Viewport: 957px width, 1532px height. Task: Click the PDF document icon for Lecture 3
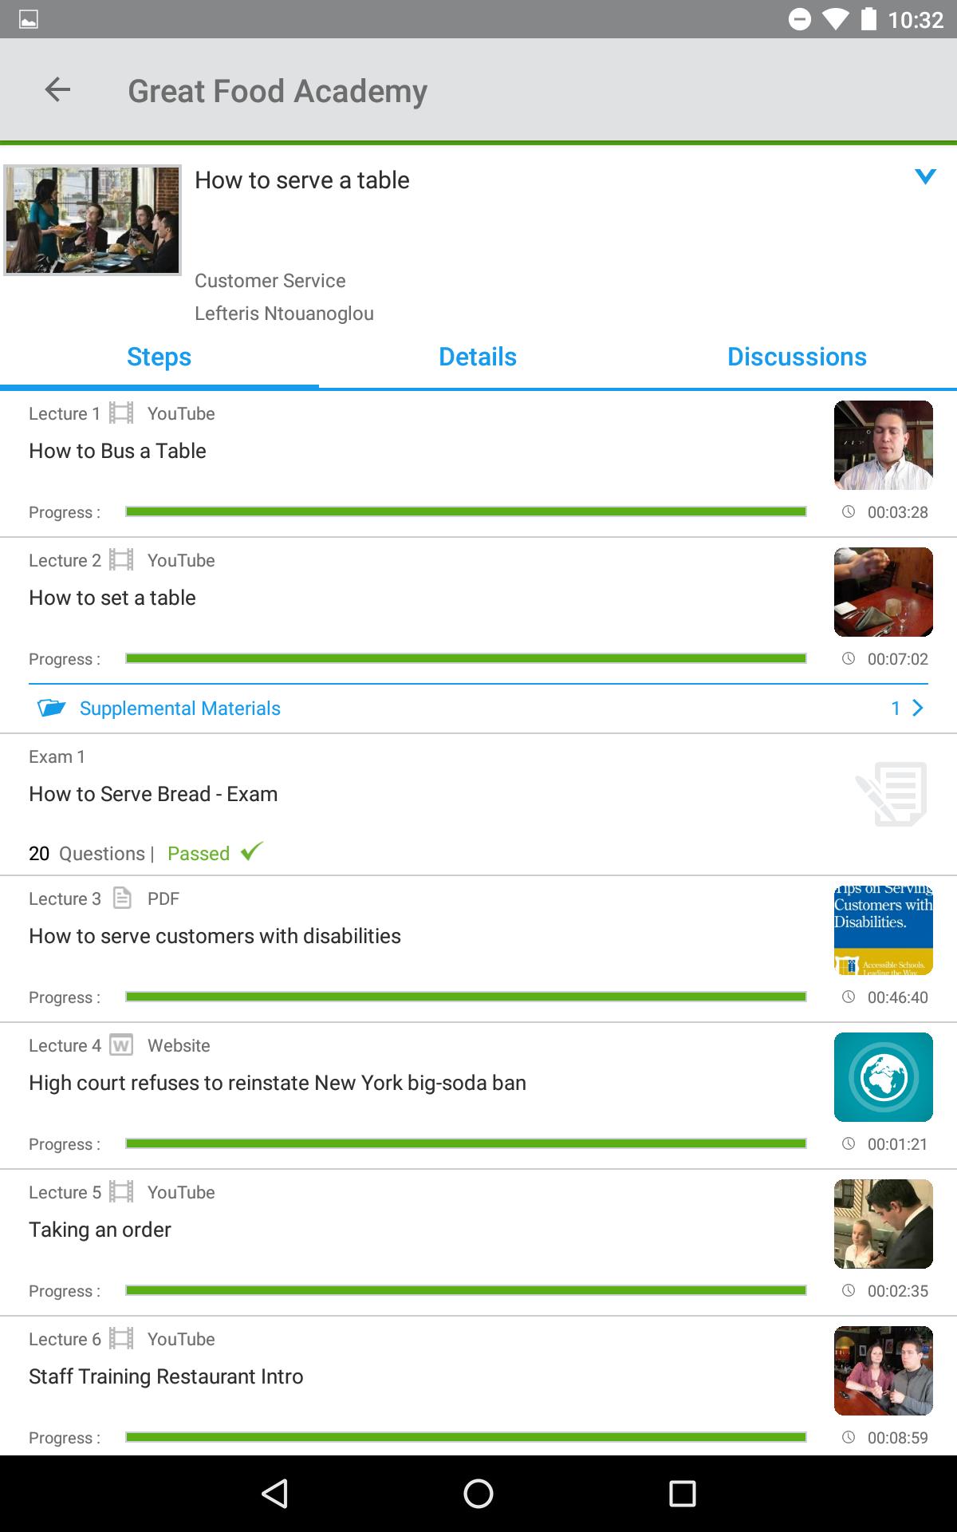coord(122,898)
